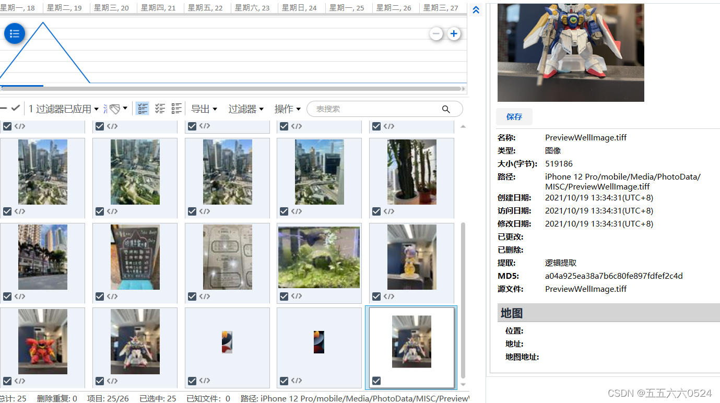The width and height of the screenshot is (720, 403).
Task: Toggle checkbox of selected PreviewWellImage thumbnail
Action: coord(376,381)
